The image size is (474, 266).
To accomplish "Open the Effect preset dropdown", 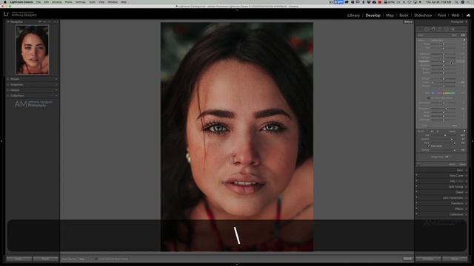I will pos(437,40).
